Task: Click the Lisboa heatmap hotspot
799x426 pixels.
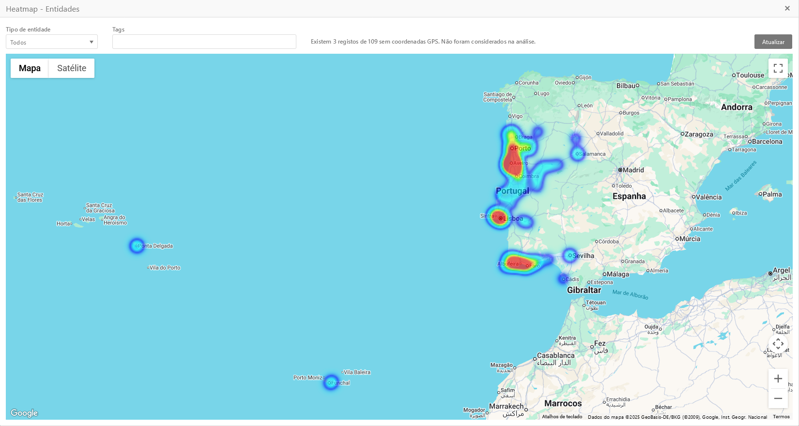Action: [x=499, y=218]
